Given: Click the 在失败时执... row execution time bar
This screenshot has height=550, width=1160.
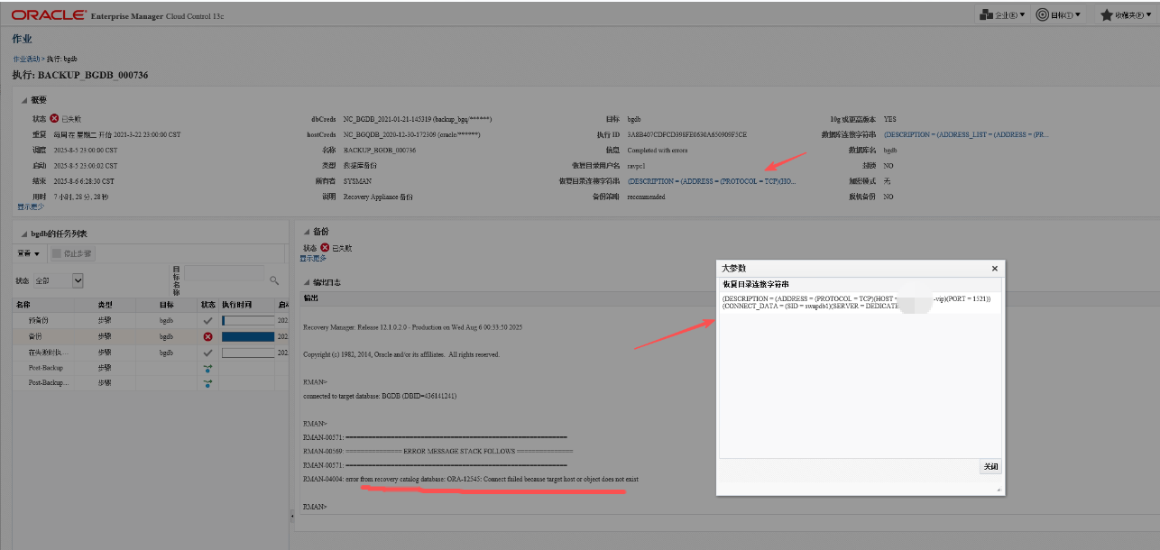Looking at the screenshot, I should [248, 353].
